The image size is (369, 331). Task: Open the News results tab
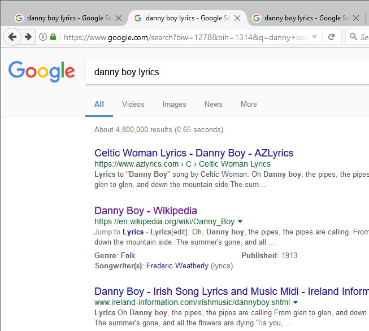point(214,104)
